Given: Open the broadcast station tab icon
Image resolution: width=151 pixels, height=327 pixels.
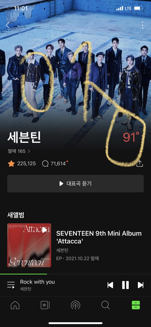Looking at the screenshot, I should (x=75, y=305).
